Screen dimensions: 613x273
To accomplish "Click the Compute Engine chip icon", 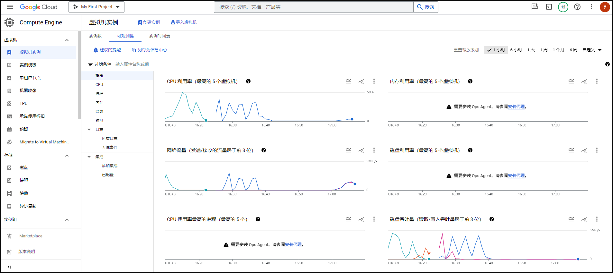I will [x=9, y=22].
